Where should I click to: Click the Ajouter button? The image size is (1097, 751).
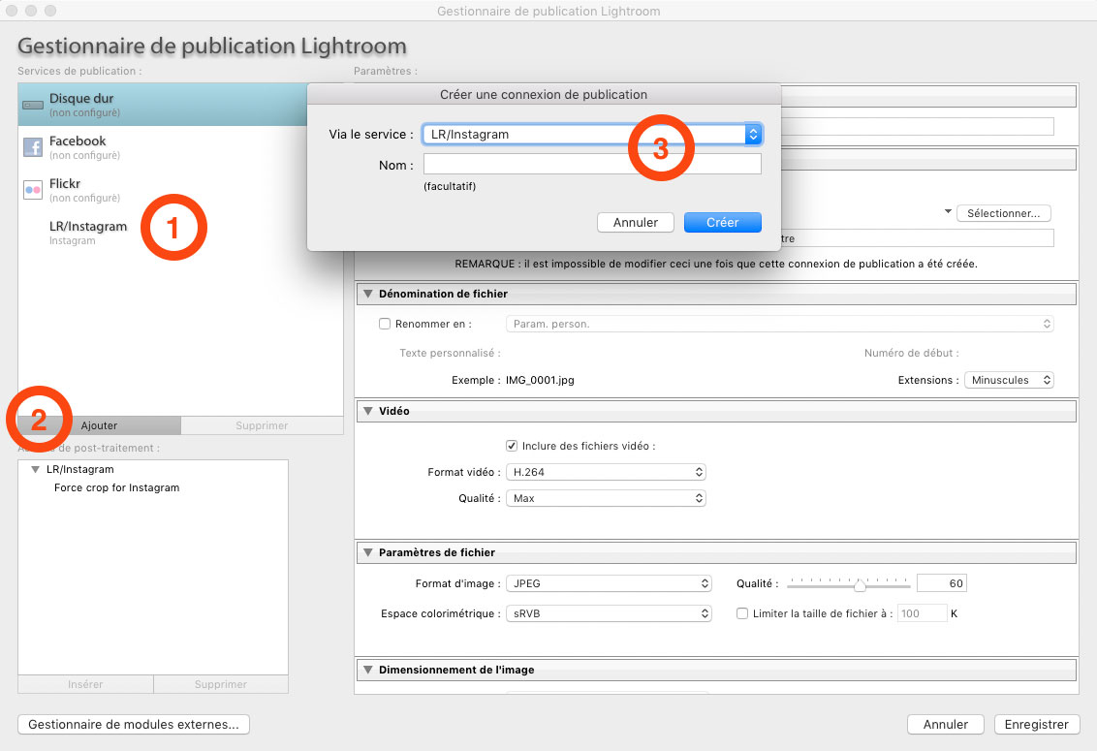99,425
